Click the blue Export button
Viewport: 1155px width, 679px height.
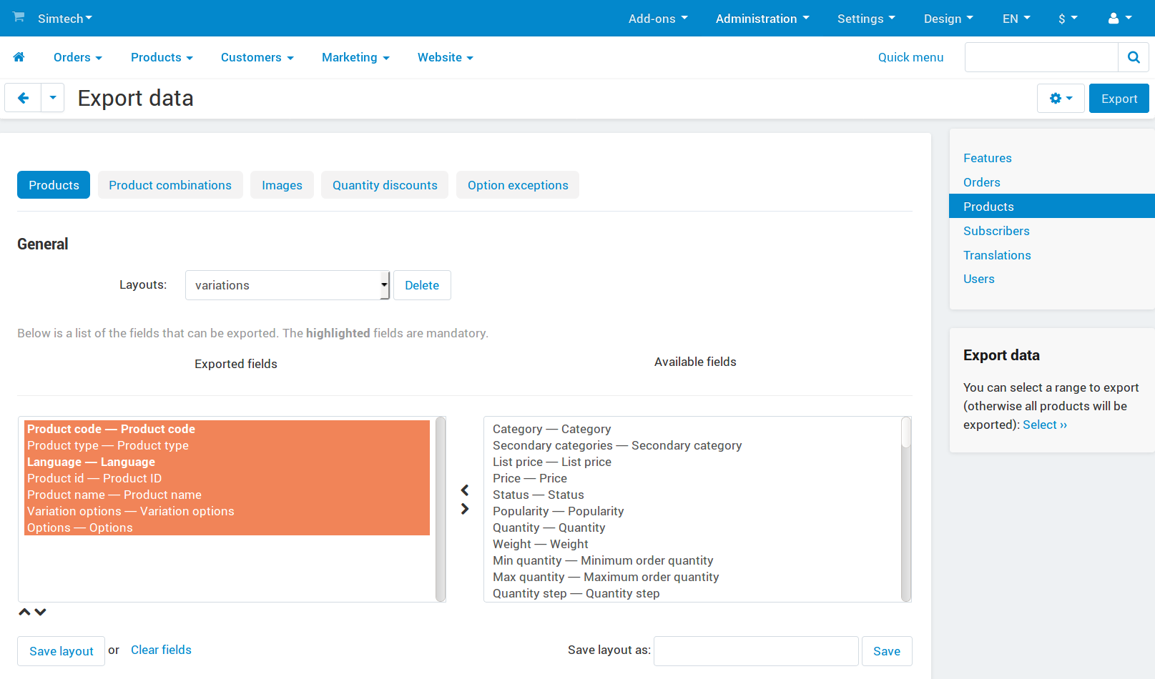pos(1119,99)
